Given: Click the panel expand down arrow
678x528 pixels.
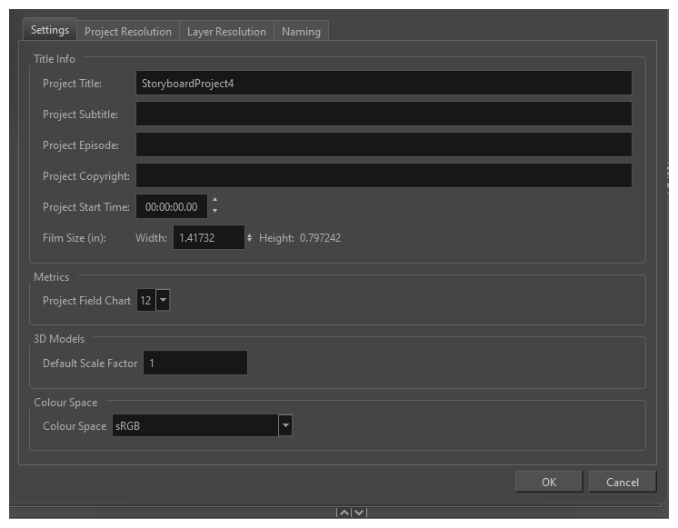Looking at the screenshot, I should (359, 513).
